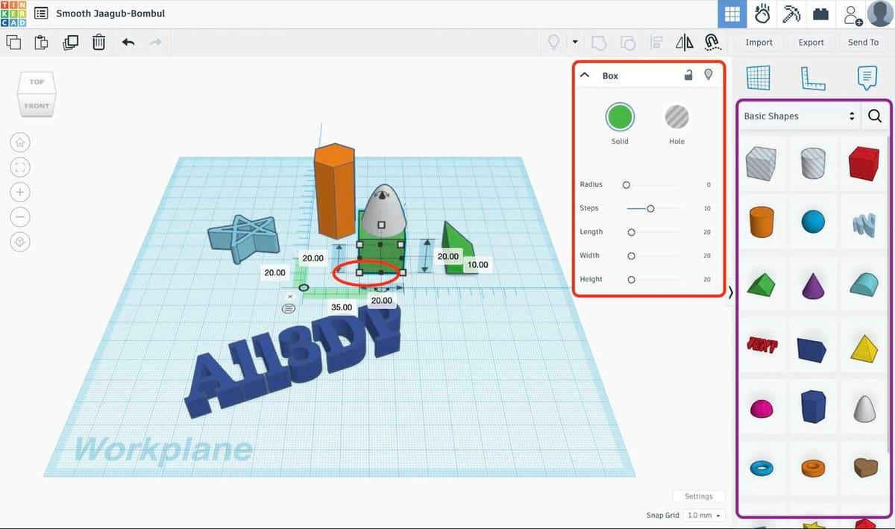Click the Tinkercad logo
Viewport: 895px width, 529px height.
(x=13, y=13)
